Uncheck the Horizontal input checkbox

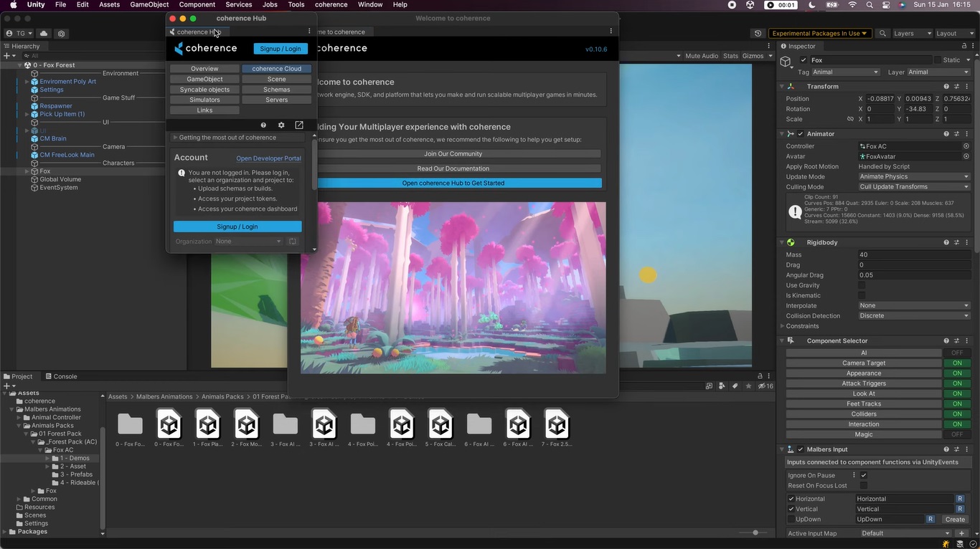791,499
